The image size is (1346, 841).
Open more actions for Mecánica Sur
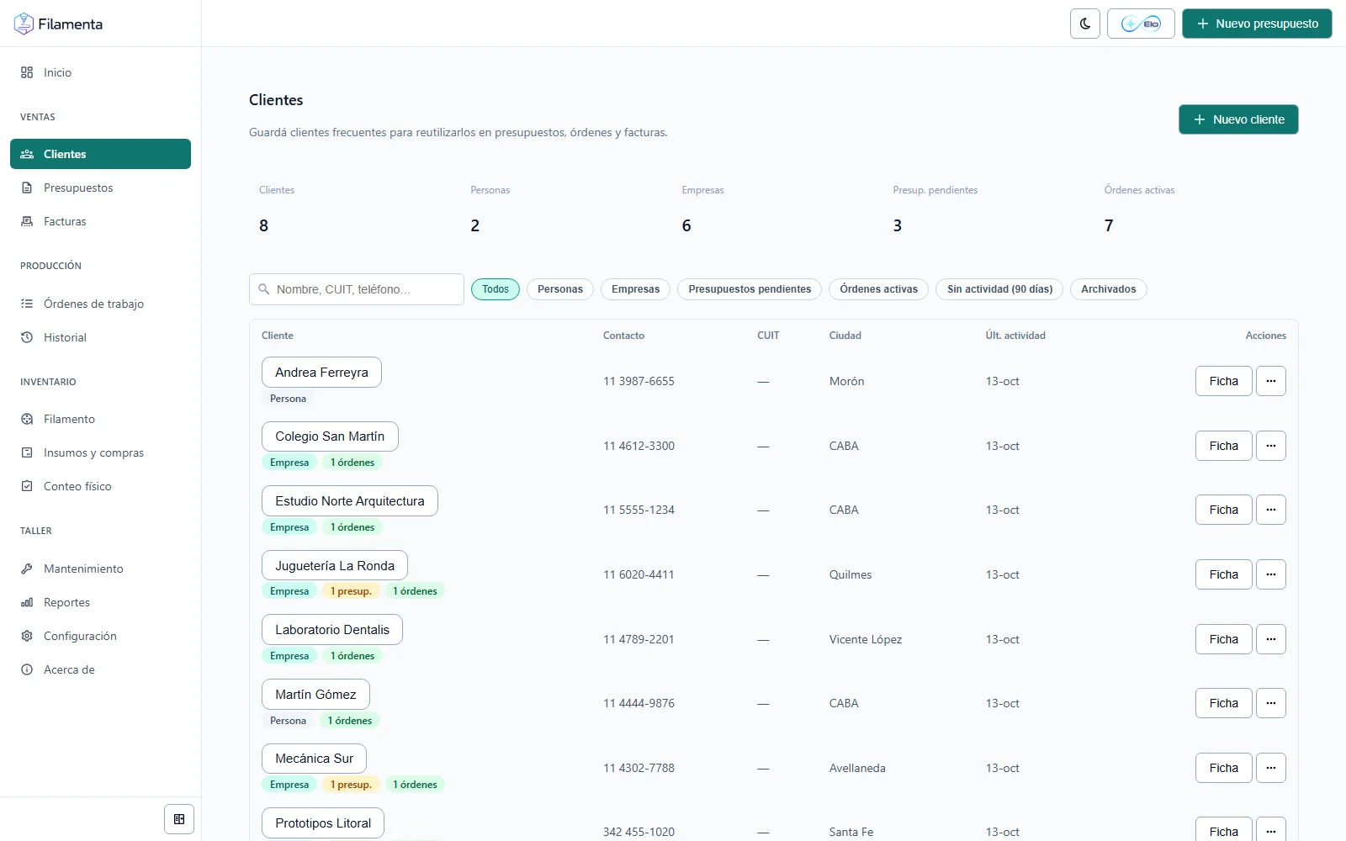(x=1271, y=768)
